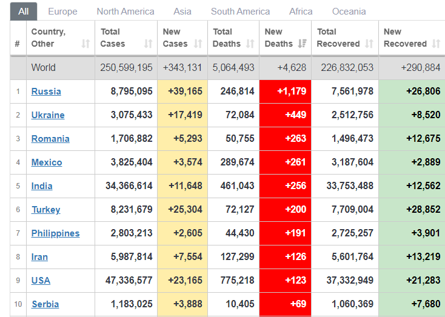View the Africa tab
The height and width of the screenshot is (317, 445).
[301, 12]
